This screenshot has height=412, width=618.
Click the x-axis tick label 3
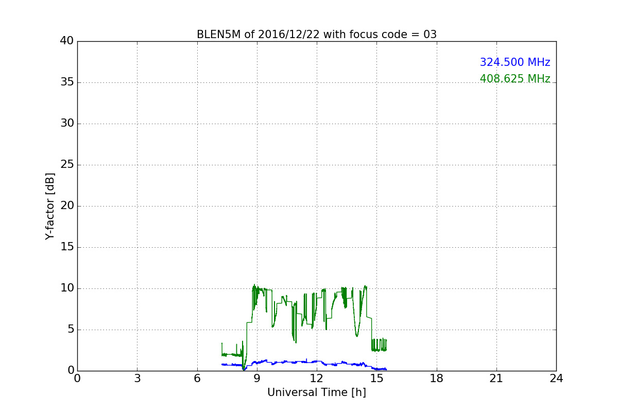pyautogui.click(x=137, y=379)
